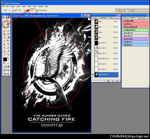Switch to the History tab
150x139 pixels.
coord(126,18)
